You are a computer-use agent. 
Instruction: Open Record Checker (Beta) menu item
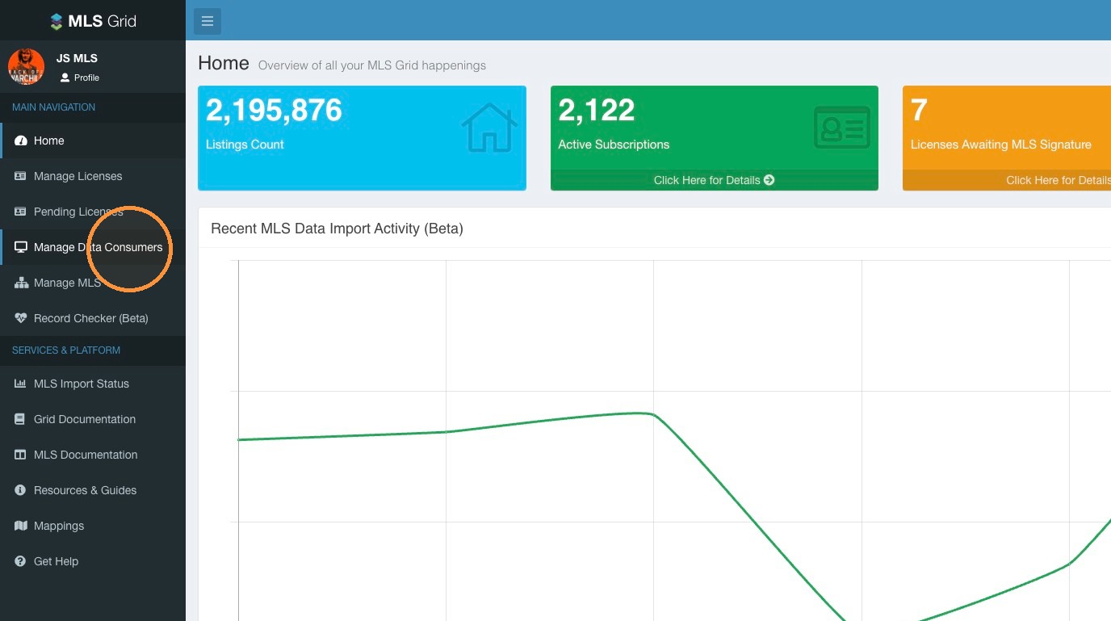93,318
